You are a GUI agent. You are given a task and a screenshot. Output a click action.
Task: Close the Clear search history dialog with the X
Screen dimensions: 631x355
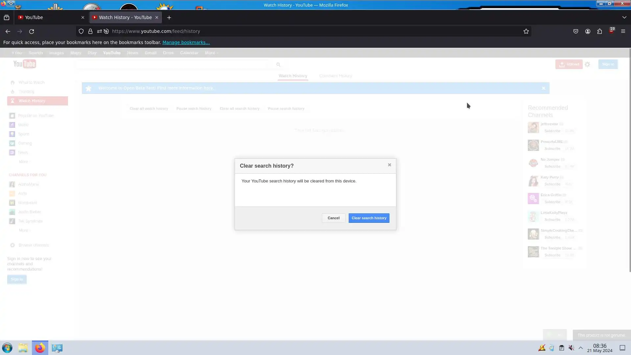click(x=389, y=165)
